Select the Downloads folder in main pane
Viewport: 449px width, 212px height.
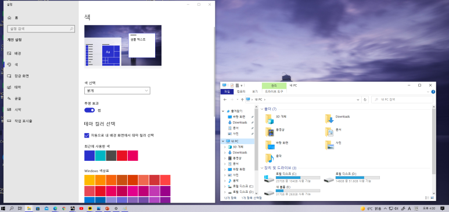point(337,118)
